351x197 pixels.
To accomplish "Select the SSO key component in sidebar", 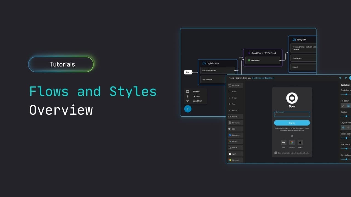I will coord(235,129).
